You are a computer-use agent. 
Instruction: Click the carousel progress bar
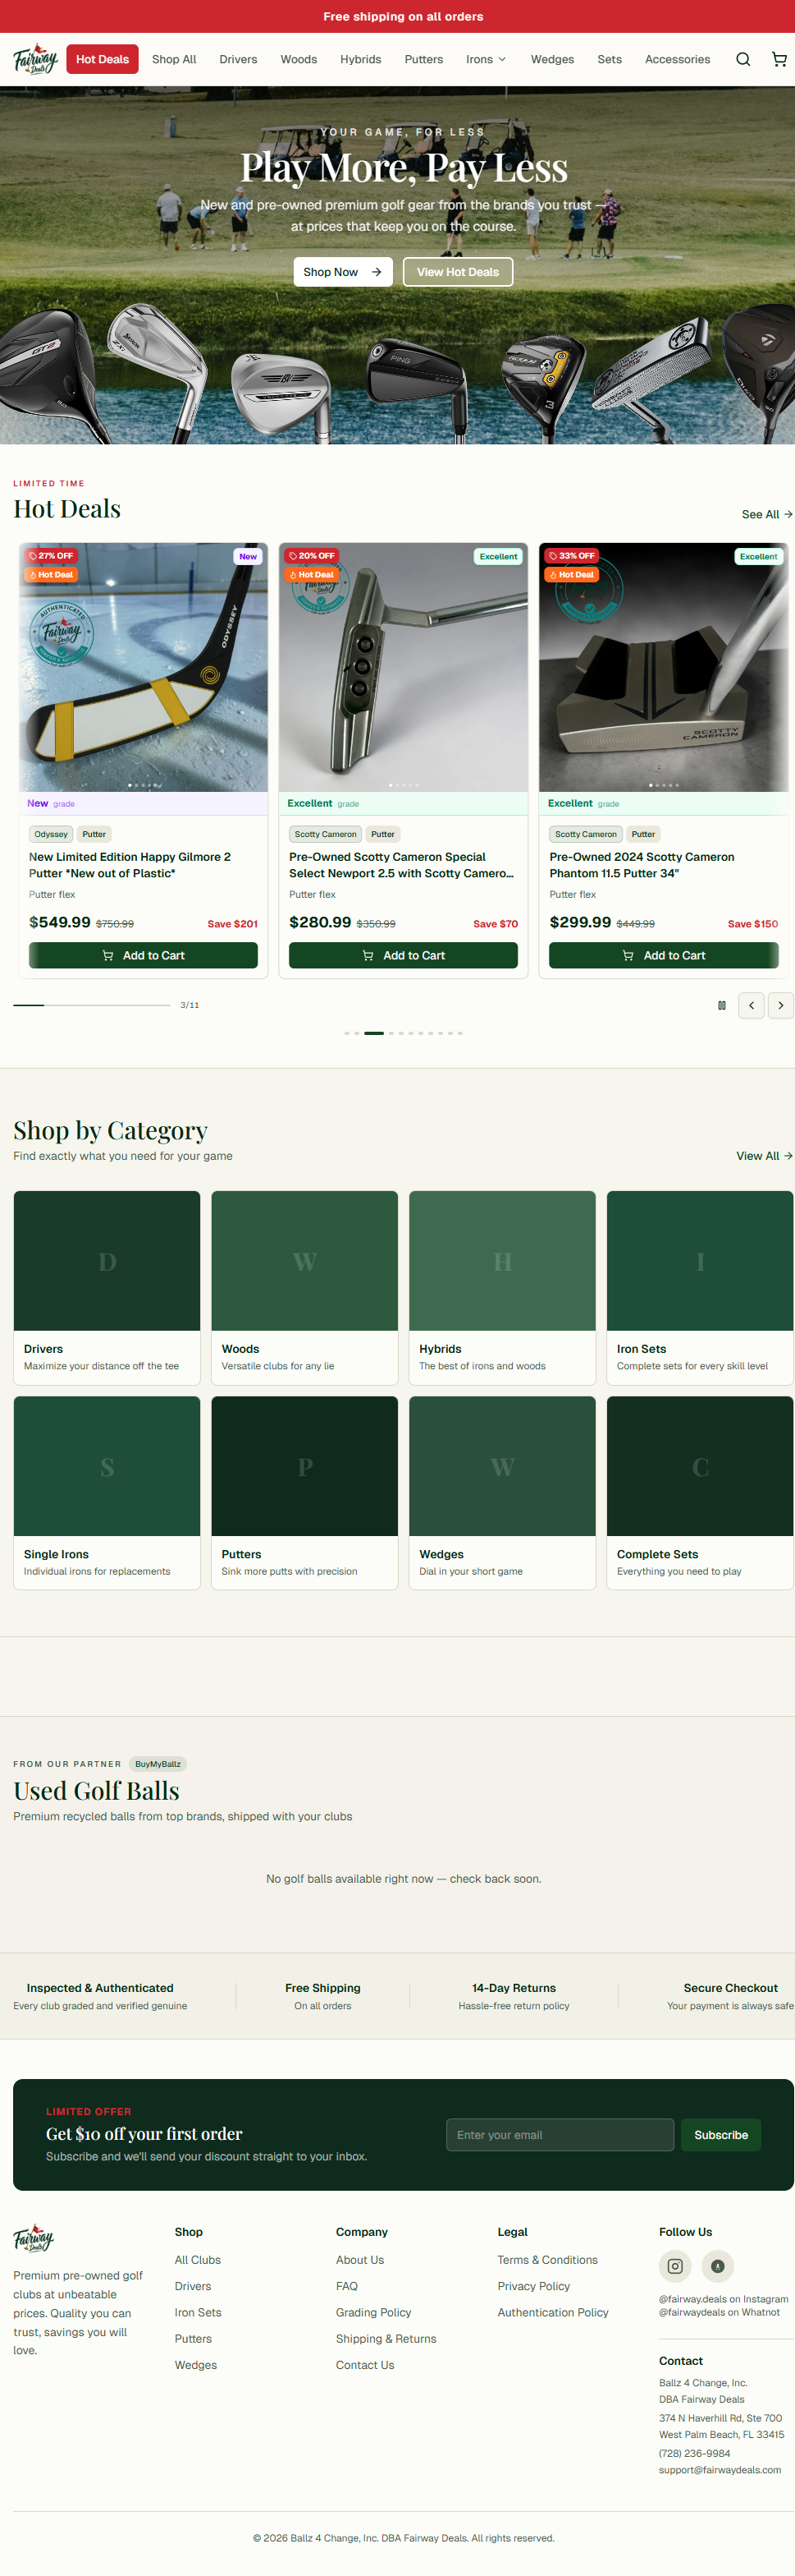[x=92, y=1005]
